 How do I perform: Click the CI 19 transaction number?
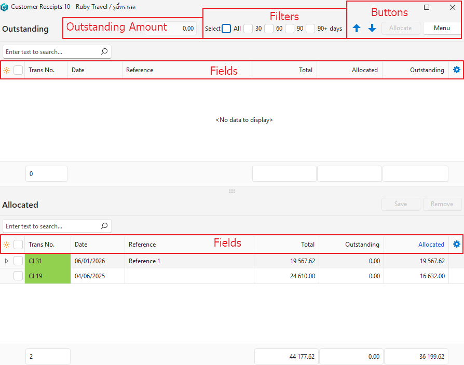click(36, 276)
